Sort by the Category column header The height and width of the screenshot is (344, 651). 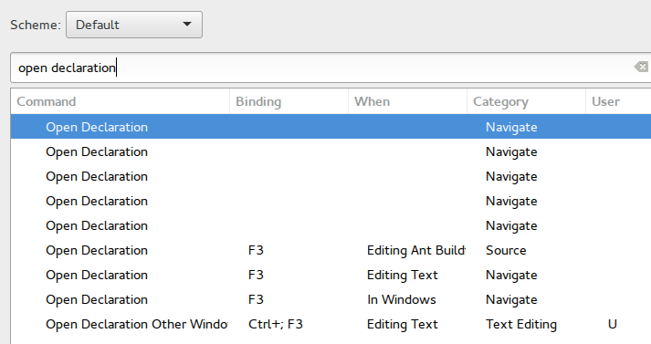(x=526, y=101)
